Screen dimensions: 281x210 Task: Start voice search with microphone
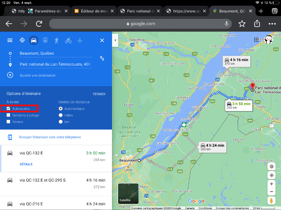[227, 24]
